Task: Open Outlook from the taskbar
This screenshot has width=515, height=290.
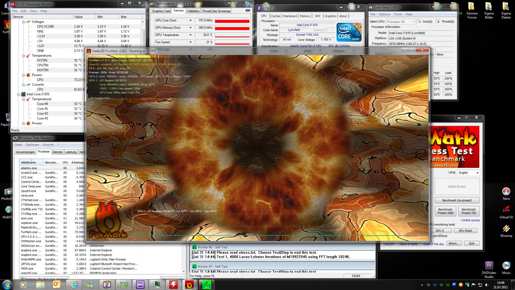Action: 57,284
